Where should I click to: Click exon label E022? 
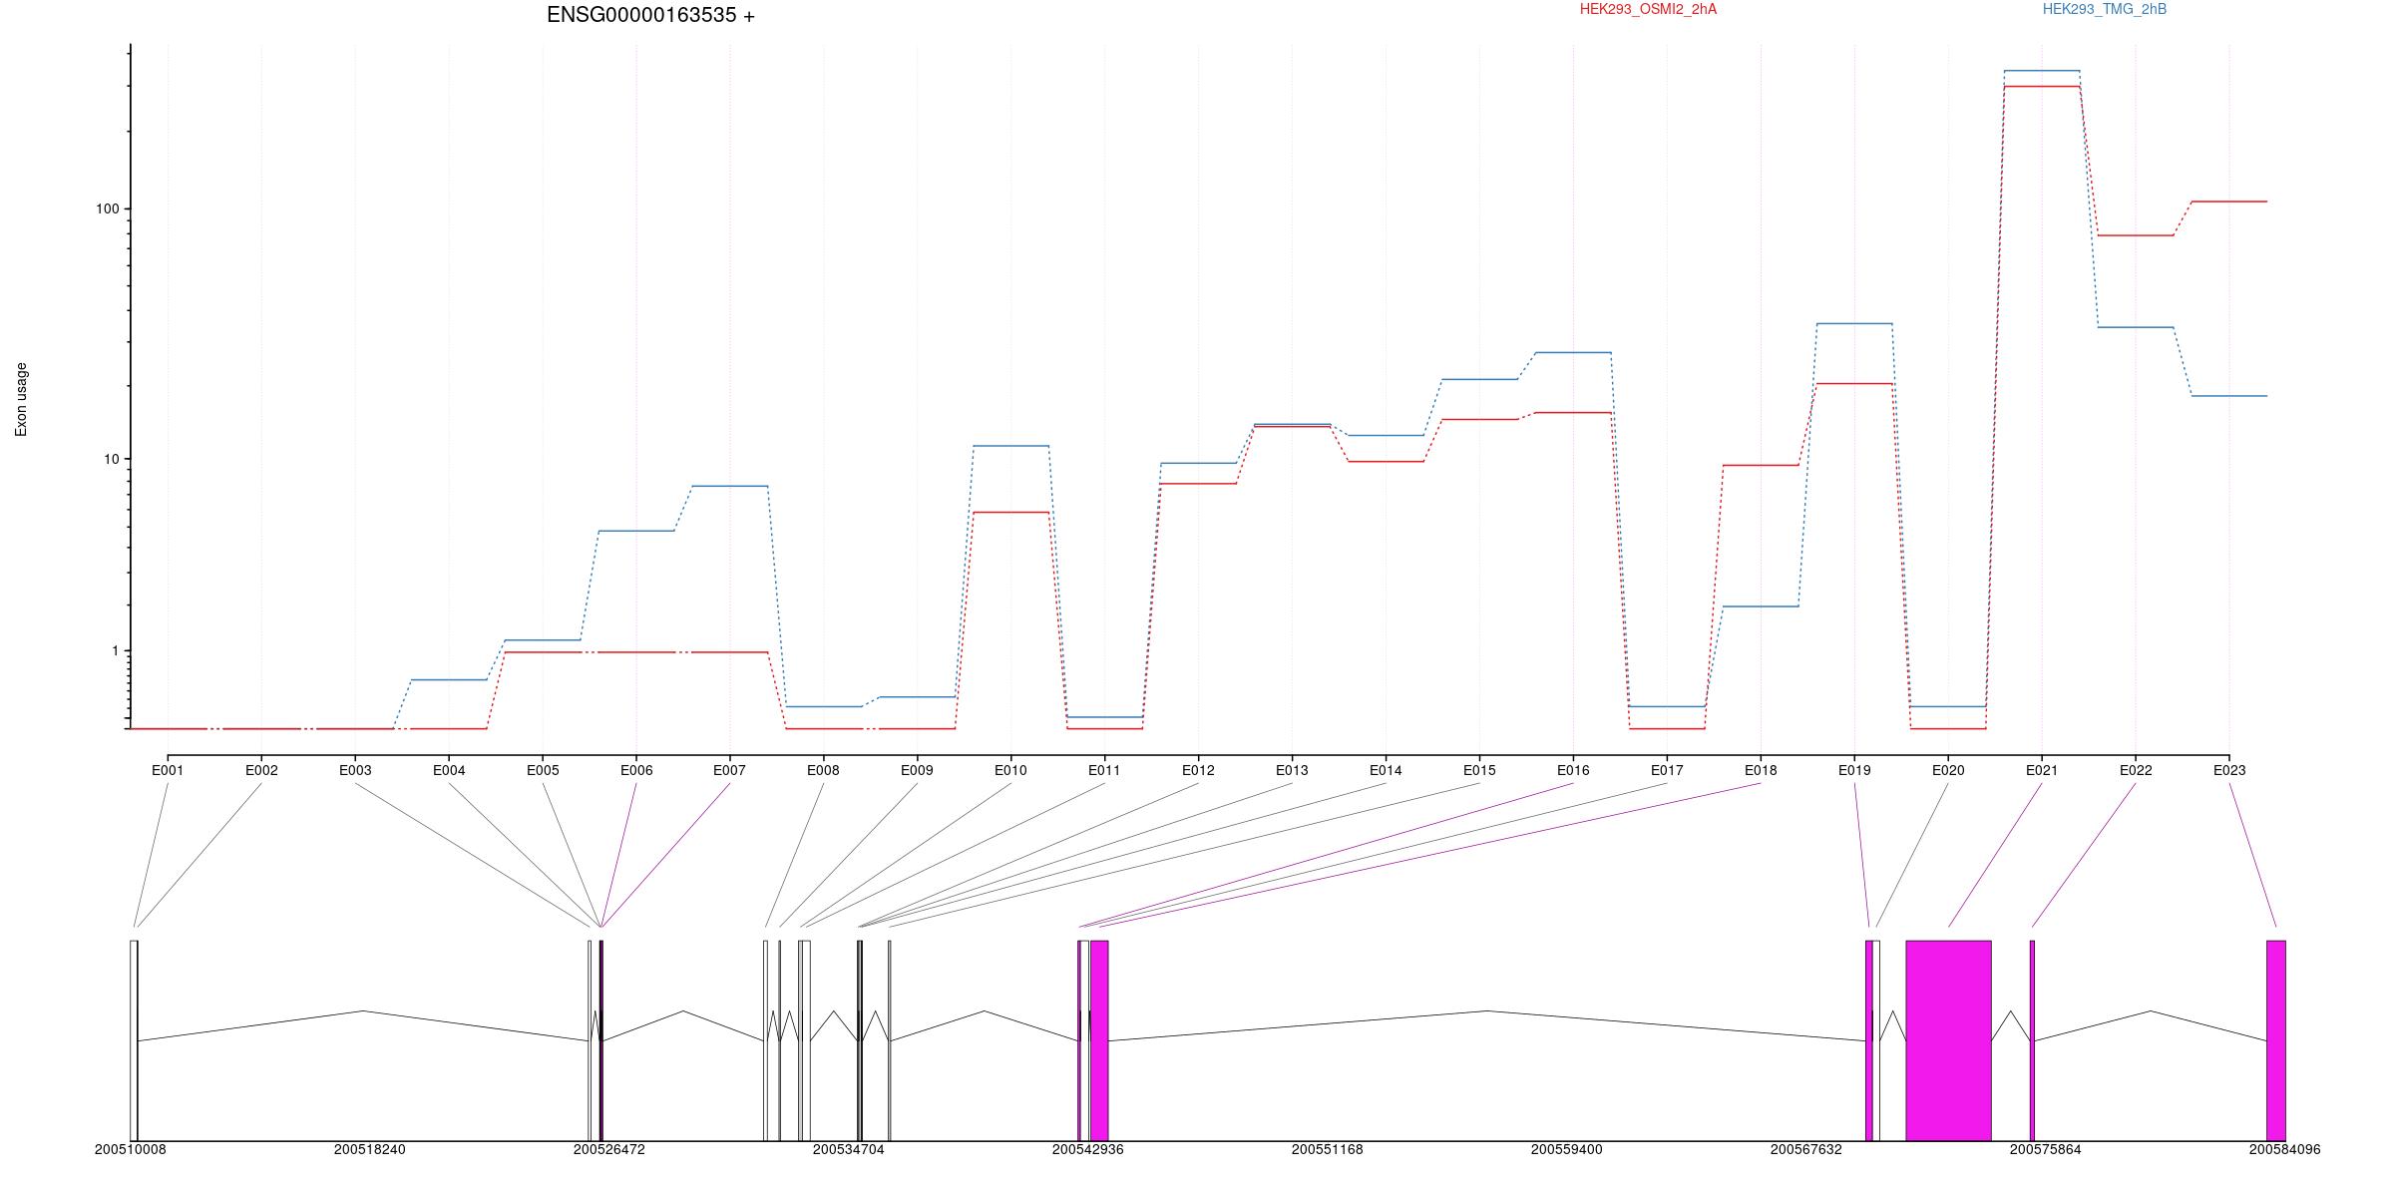(x=2136, y=770)
